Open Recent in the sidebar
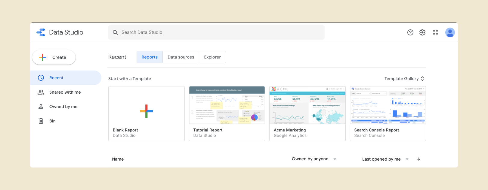The width and height of the screenshot is (488, 190). pos(66,78)
